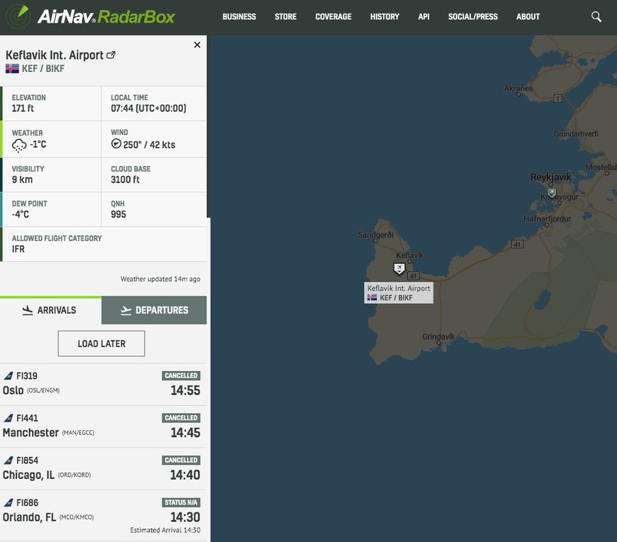Screen dimensions: 617x542
Task: Click the 14:55 departure time
Action: (x=185, y=390)
